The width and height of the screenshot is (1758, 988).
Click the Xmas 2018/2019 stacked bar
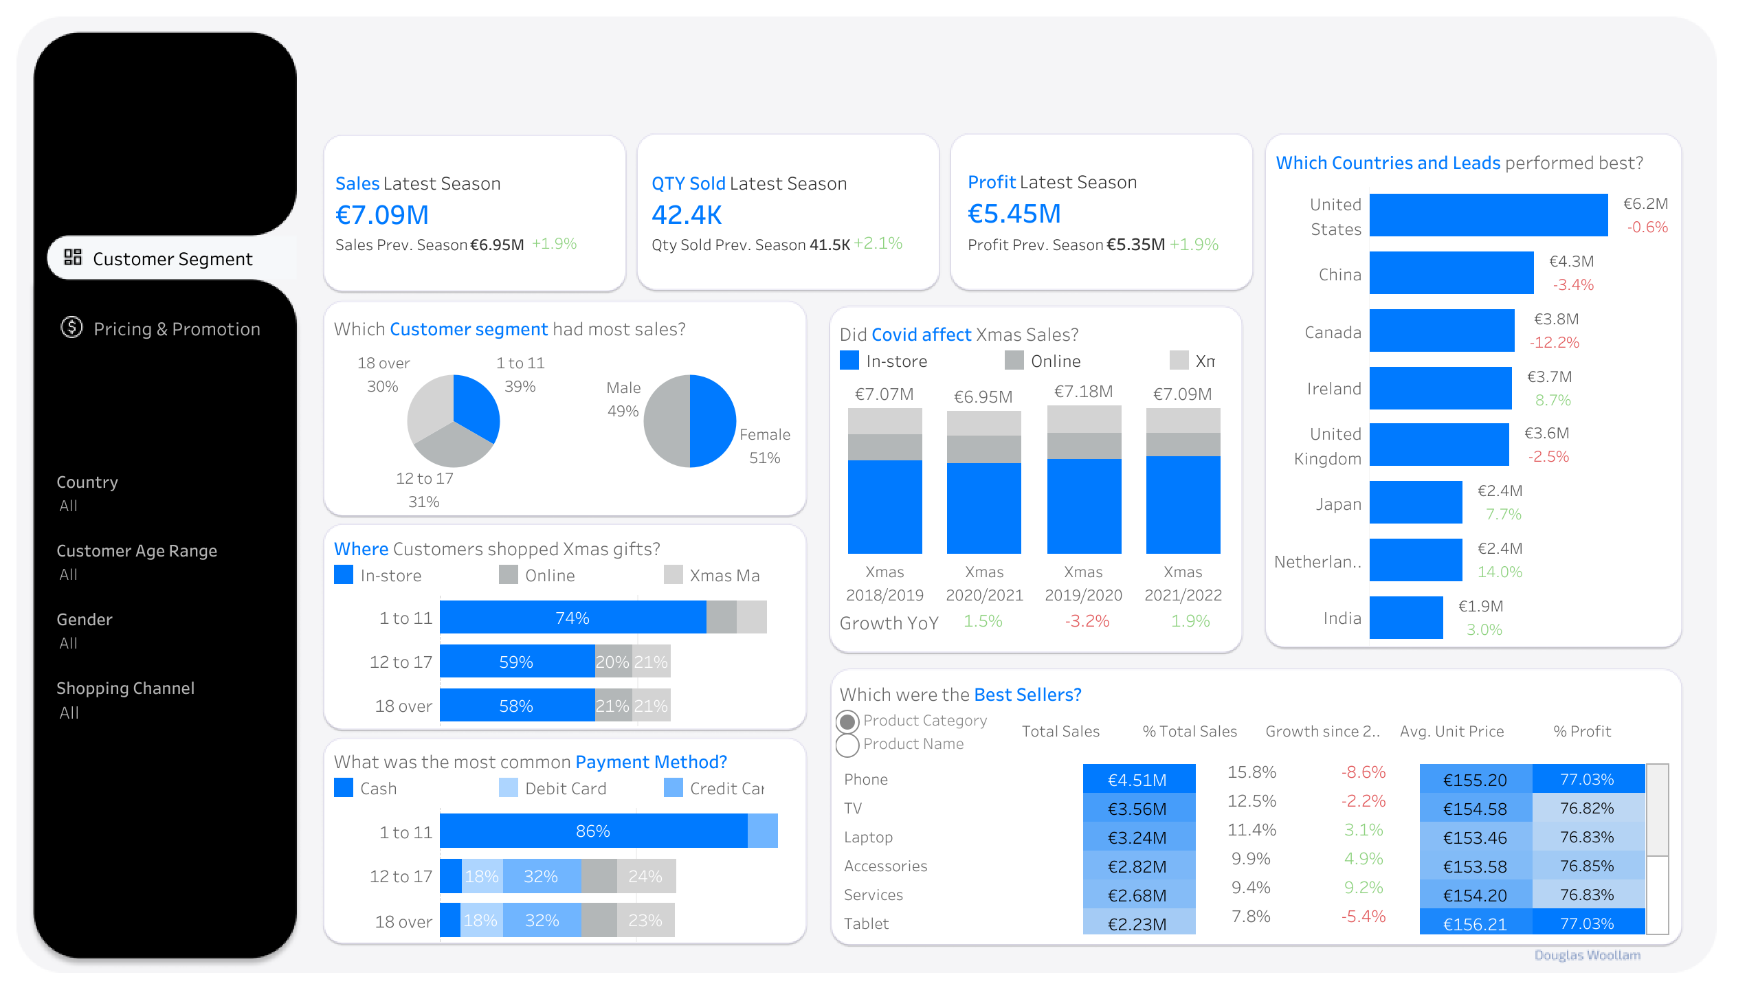[885, 481]
